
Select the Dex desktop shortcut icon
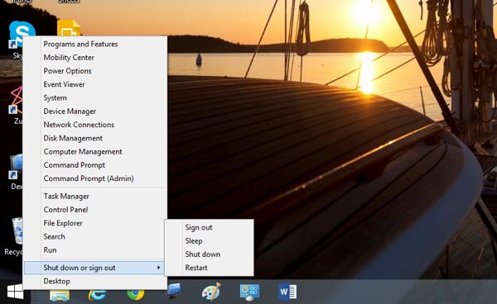point(16,166)
